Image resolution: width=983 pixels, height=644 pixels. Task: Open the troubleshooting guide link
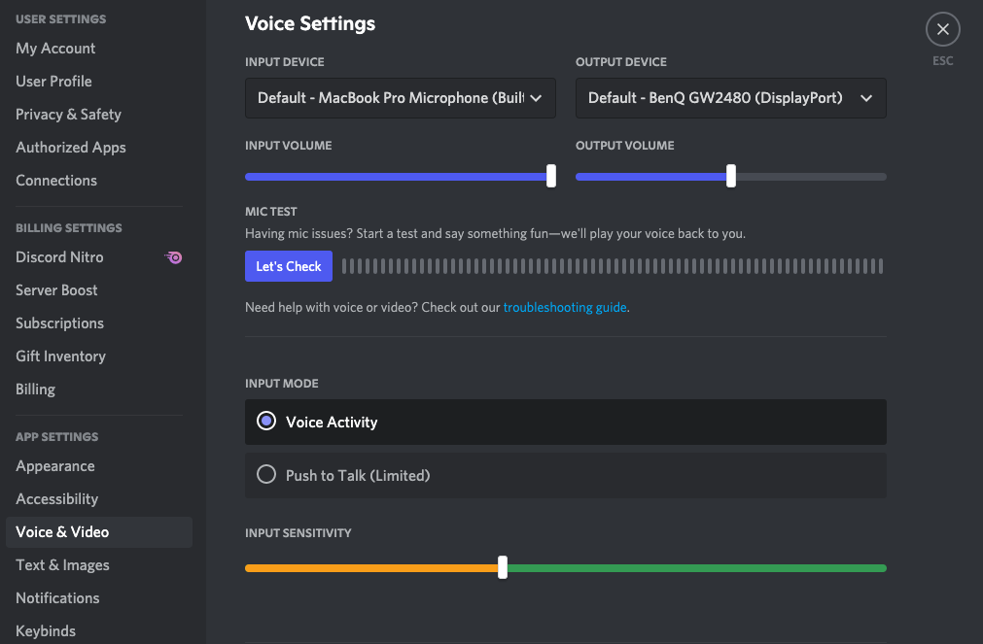(x=565, y=307)
